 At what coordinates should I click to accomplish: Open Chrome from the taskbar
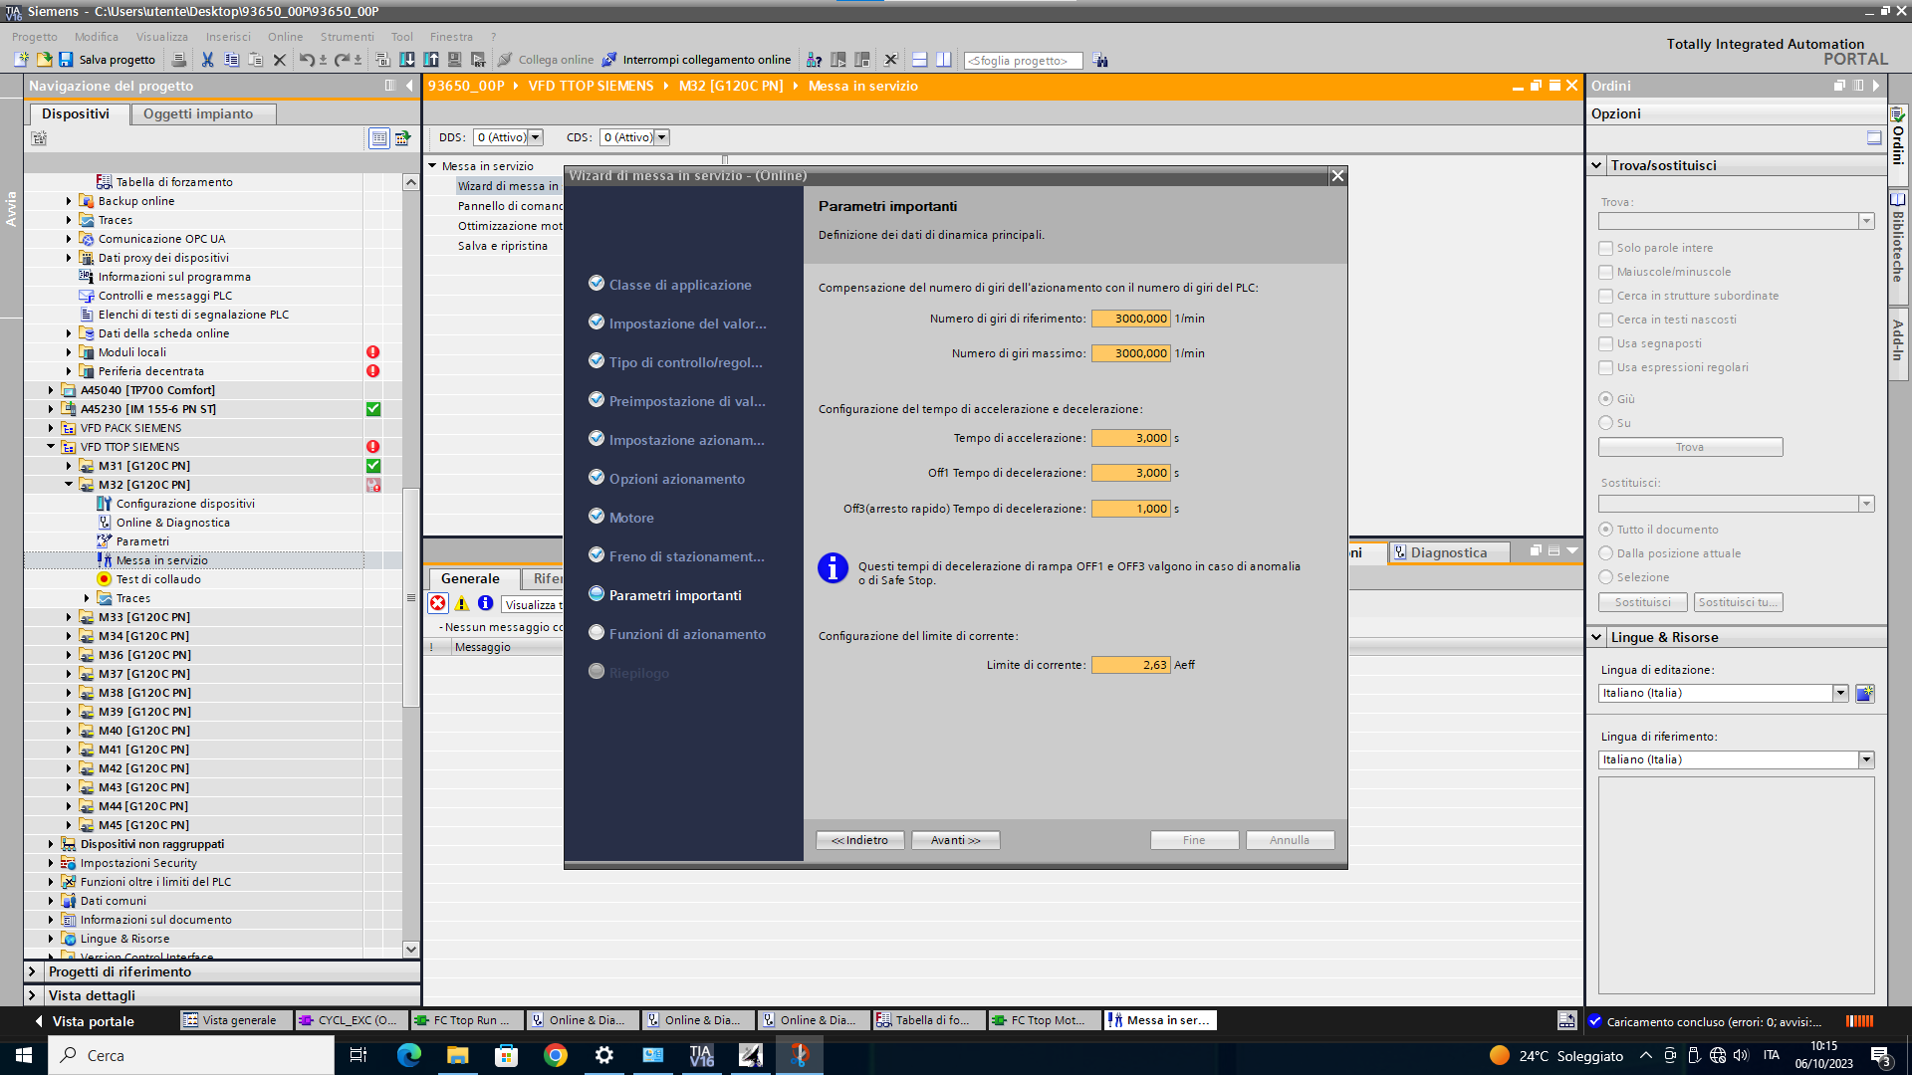(x=556, y=1055)
